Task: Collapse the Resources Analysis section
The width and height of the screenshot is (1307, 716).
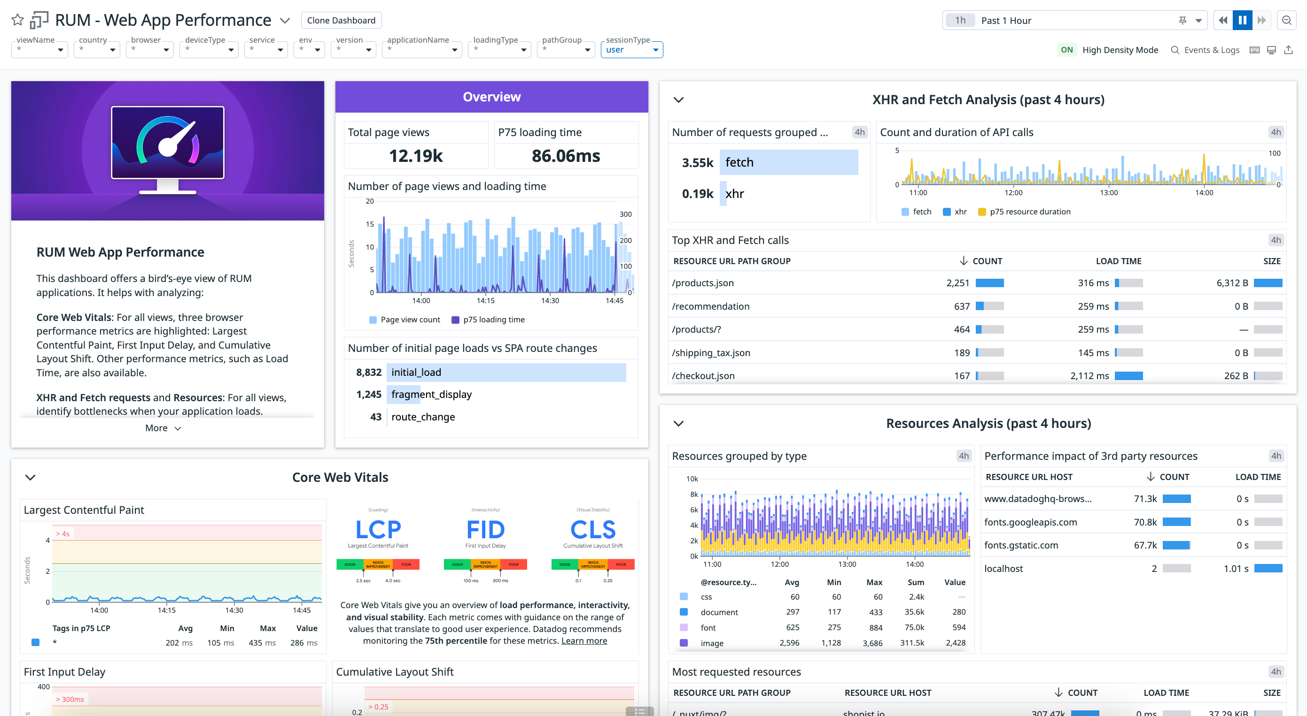Action: 678,424
